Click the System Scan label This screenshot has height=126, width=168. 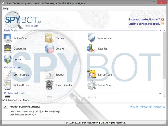coord(20,38)
